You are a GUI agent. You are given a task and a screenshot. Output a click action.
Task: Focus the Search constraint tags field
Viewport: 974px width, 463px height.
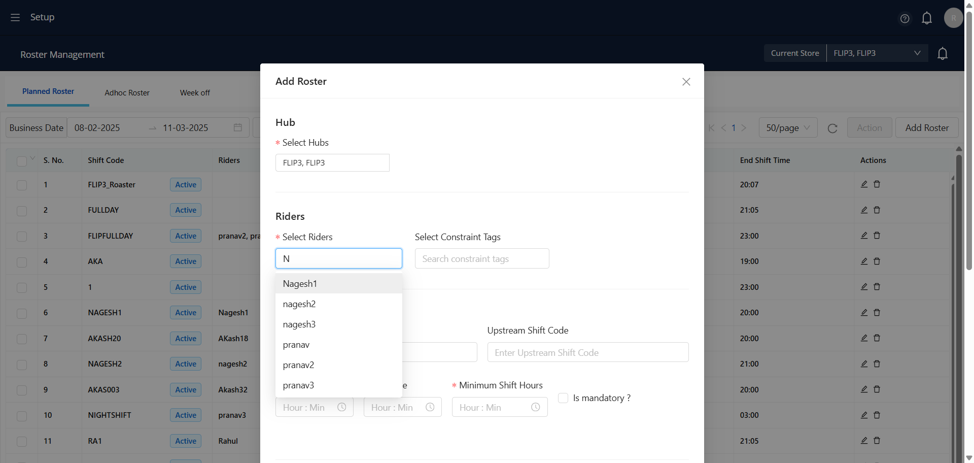pyautogui.click(x=482, y=258)
